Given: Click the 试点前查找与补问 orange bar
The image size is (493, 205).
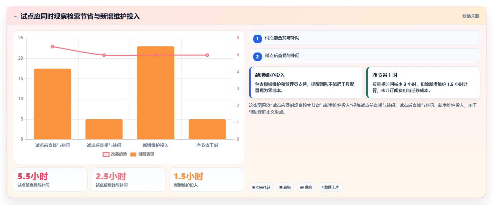Looking at the screenshot, I should pos(52,104).
